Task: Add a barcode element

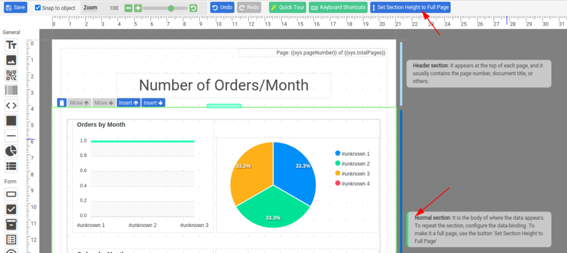Action: pos(11,90)
